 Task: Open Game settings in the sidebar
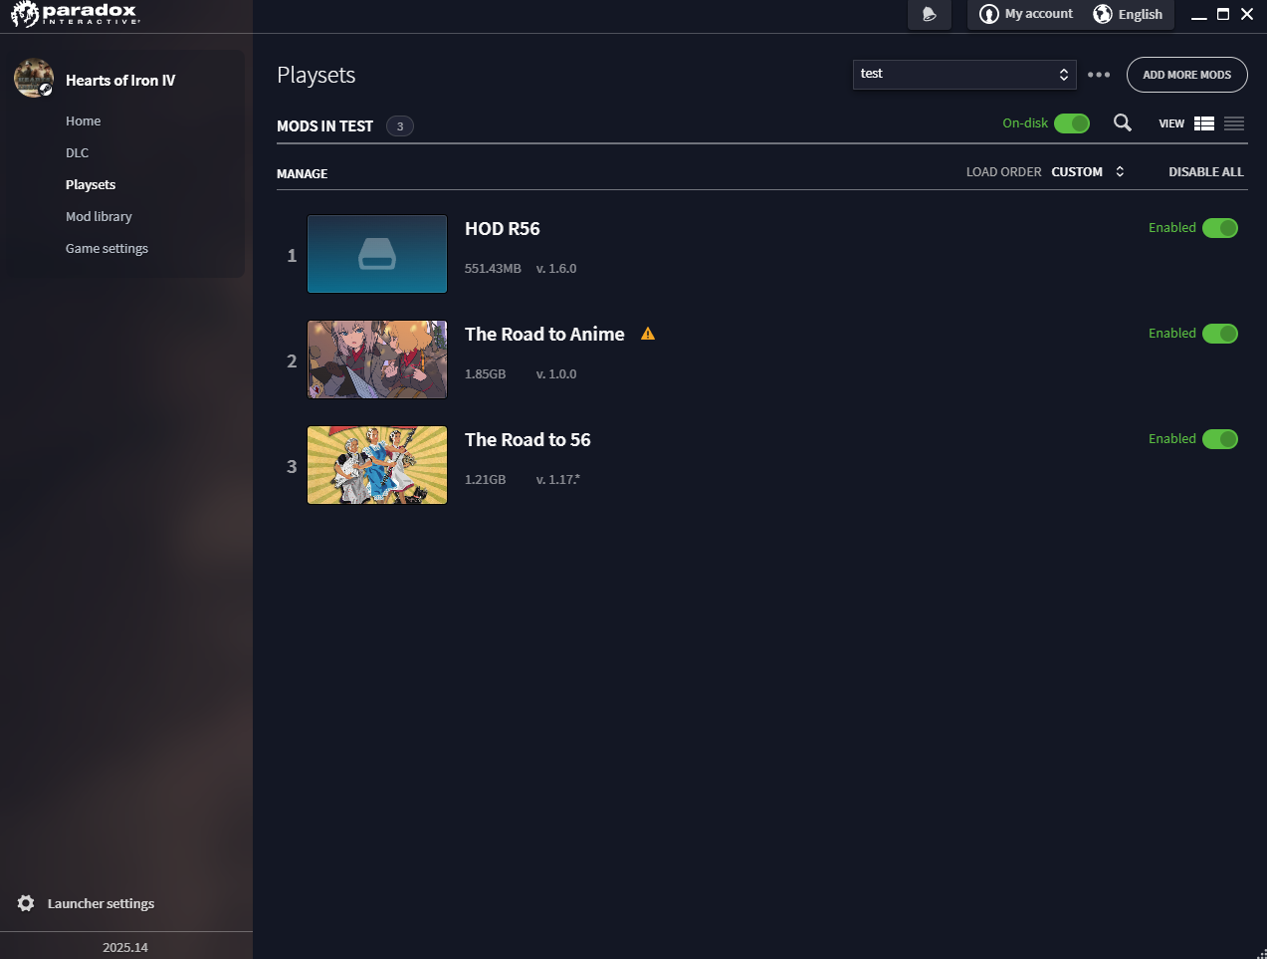click(106, 249)
